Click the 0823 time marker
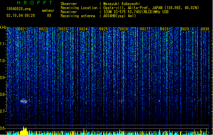 pyautogui.click(x=63, y=29)
